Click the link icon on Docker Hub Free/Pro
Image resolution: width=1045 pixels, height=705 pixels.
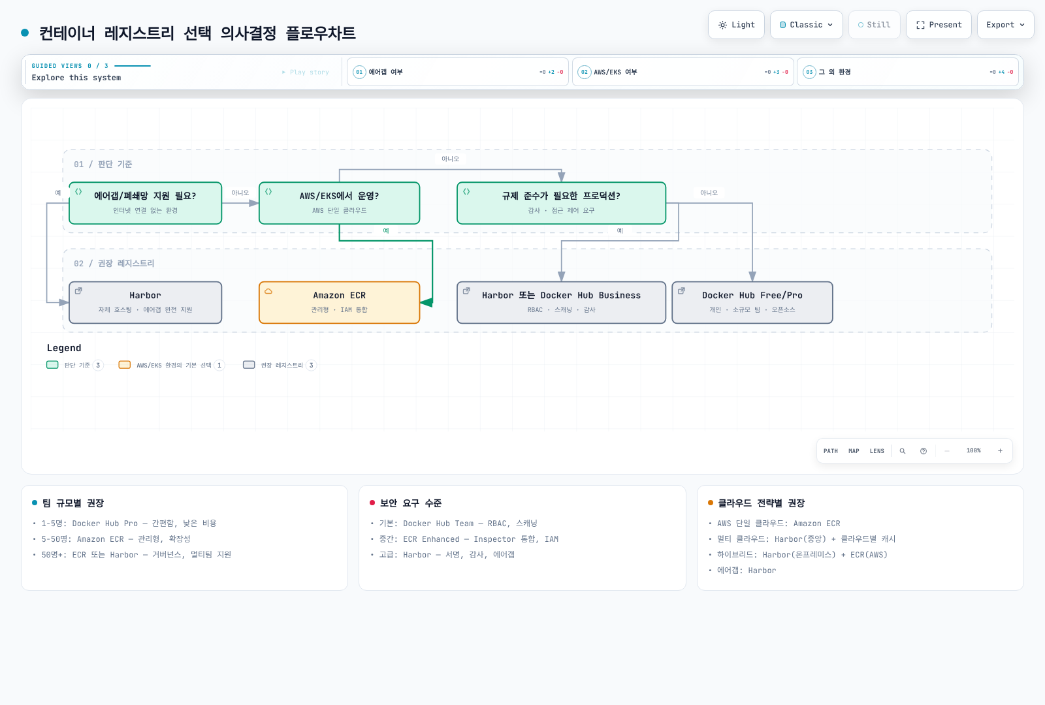(x=681, y=291)
